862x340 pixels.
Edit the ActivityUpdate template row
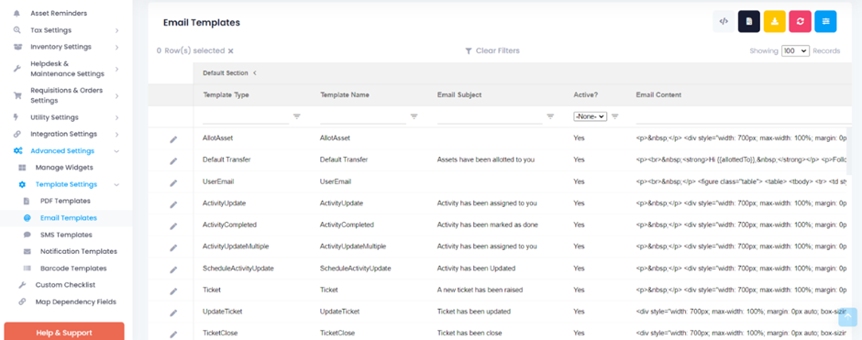(x=173, y=205)
